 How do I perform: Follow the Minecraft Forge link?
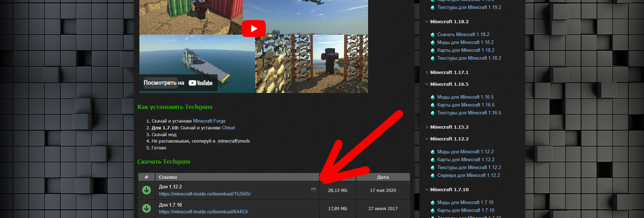pos(210,121)
